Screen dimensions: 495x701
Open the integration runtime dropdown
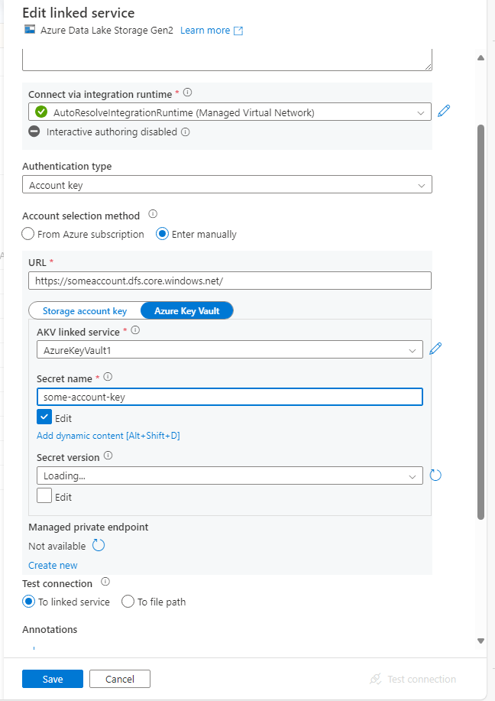pyautogui.click(x=229, y=112)
